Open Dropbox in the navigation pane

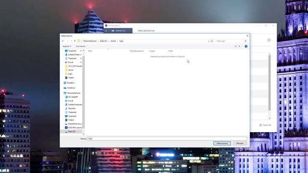point(69,83)
